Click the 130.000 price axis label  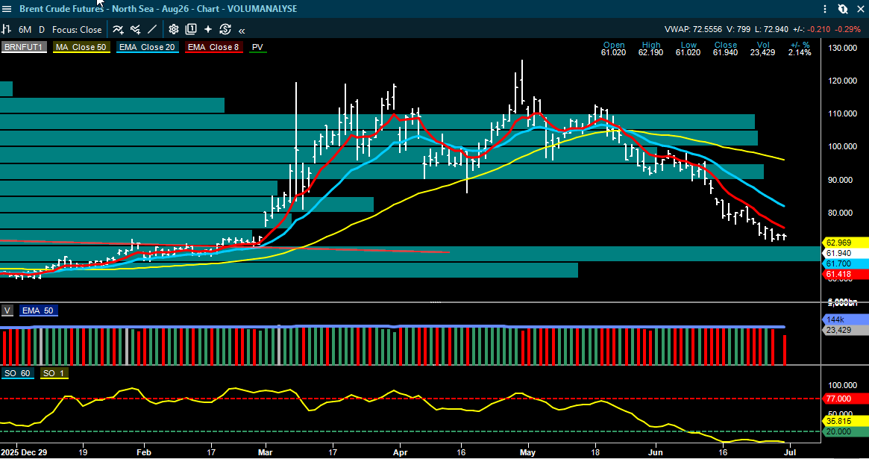click(842, 49)
